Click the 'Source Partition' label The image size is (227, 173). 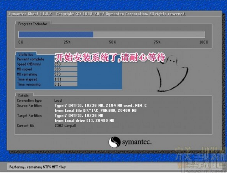point(29,105)
